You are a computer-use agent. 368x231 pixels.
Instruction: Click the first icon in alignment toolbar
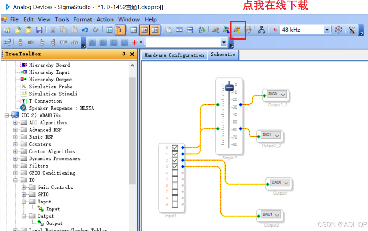[7, 43]
